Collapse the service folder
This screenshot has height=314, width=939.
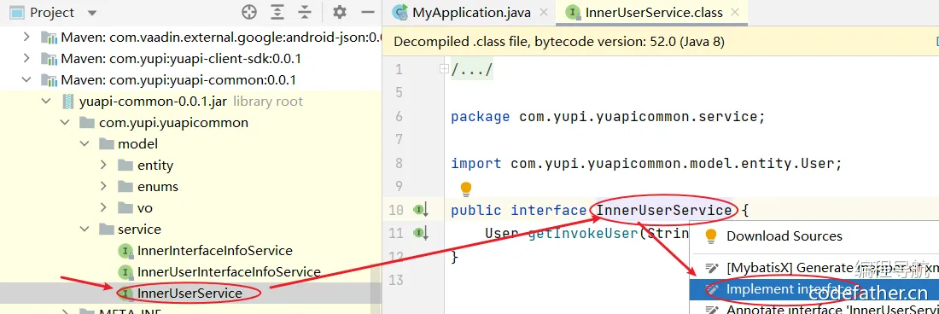85,229
